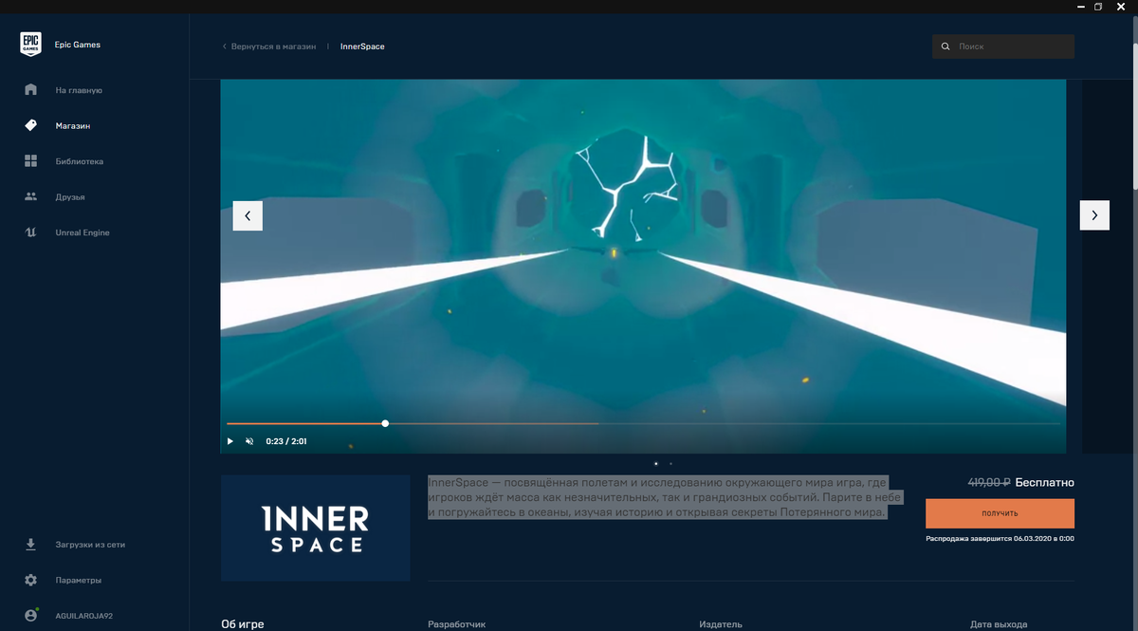Viewport: 1138px width, 631px height.
Task: Select the second carousel dot
Action: (670, 464)
